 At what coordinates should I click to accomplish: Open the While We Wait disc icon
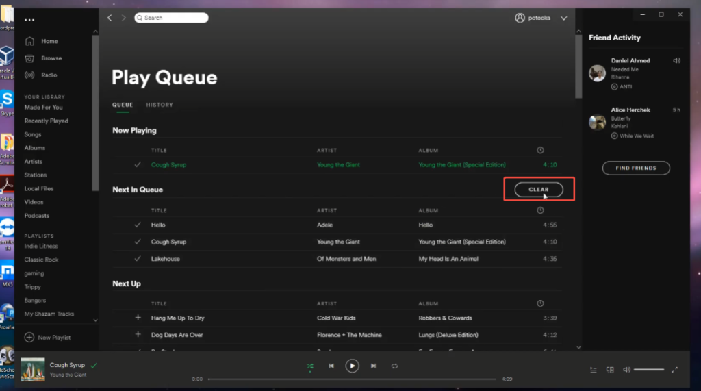[614, 136]
